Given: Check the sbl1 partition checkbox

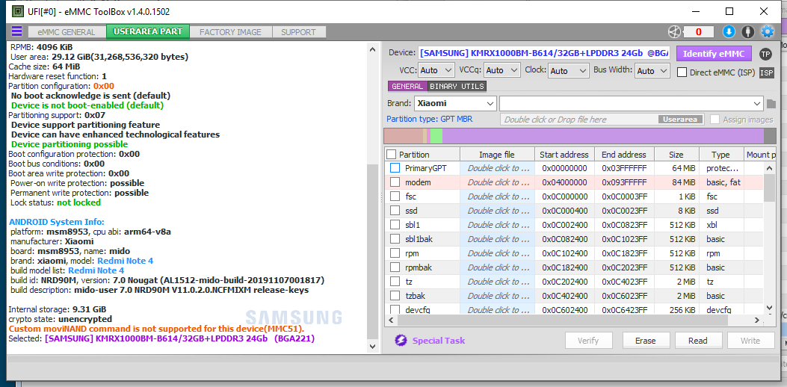Looking at the screenshot, I should pos(395,225).
